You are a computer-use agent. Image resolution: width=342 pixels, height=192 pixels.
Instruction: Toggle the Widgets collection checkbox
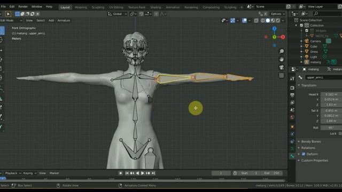coord(307,31)
